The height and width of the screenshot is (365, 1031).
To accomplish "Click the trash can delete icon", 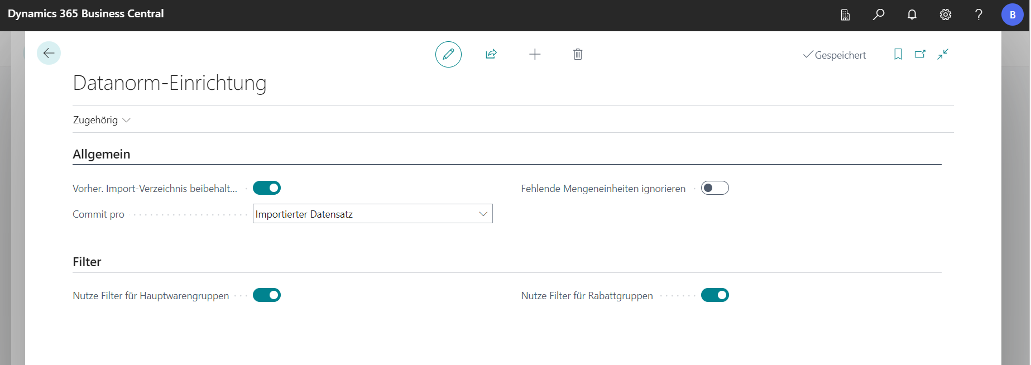I will [578, 54].
